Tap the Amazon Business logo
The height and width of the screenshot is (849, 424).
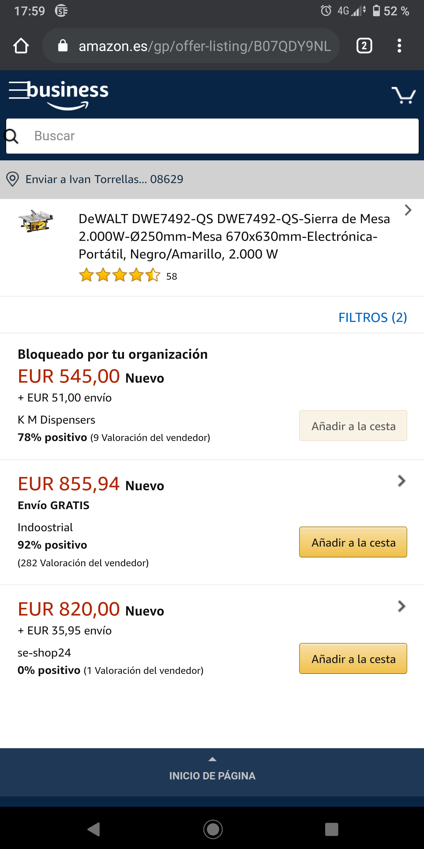(x=67, y=95)
